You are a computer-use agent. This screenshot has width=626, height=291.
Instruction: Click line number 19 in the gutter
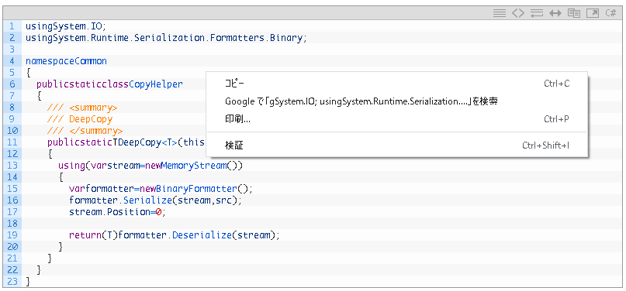click(x=12, y=235)
